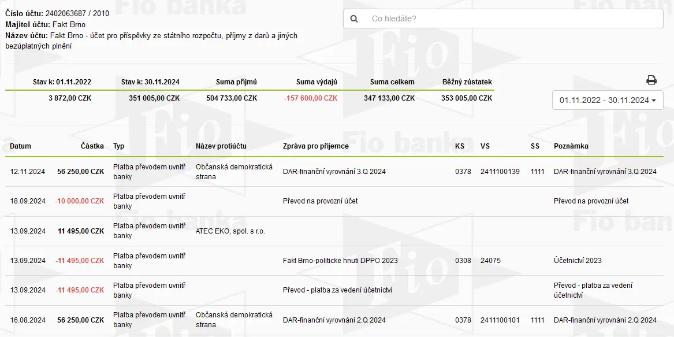Click the VS column header
Screen dimensions: 674x337
pyautogui.click(x=485, y=146)
